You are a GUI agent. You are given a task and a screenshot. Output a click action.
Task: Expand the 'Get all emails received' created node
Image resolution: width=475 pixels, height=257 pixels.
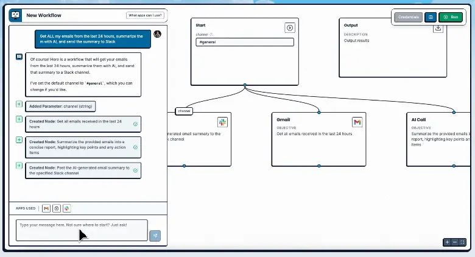(x=19, y=119)
